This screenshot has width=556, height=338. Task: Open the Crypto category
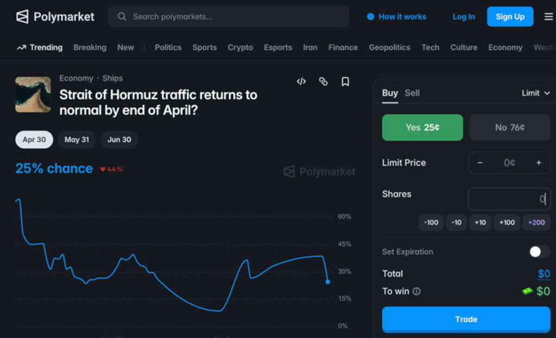pos(240,47)
